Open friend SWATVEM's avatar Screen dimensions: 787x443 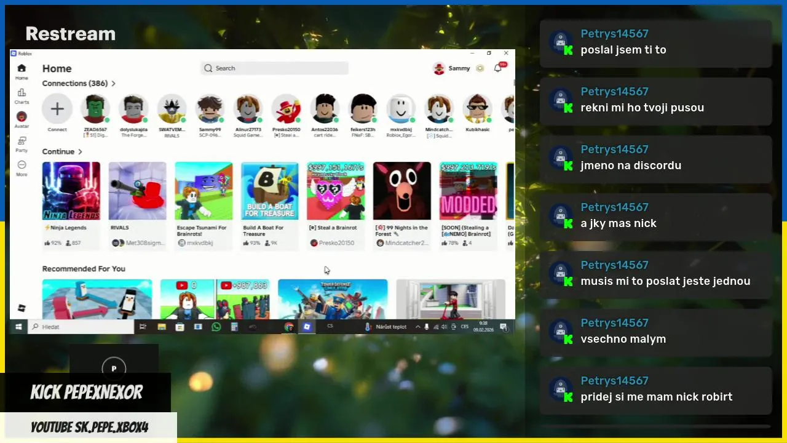coord(172,109)
